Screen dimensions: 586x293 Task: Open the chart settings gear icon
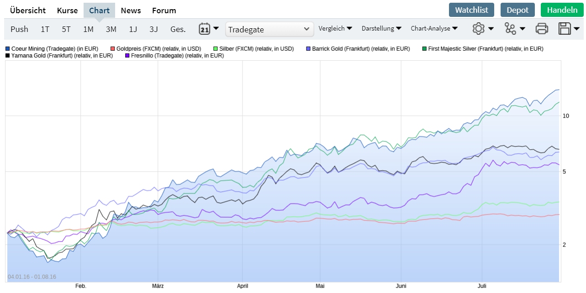(x=478, y=28)
